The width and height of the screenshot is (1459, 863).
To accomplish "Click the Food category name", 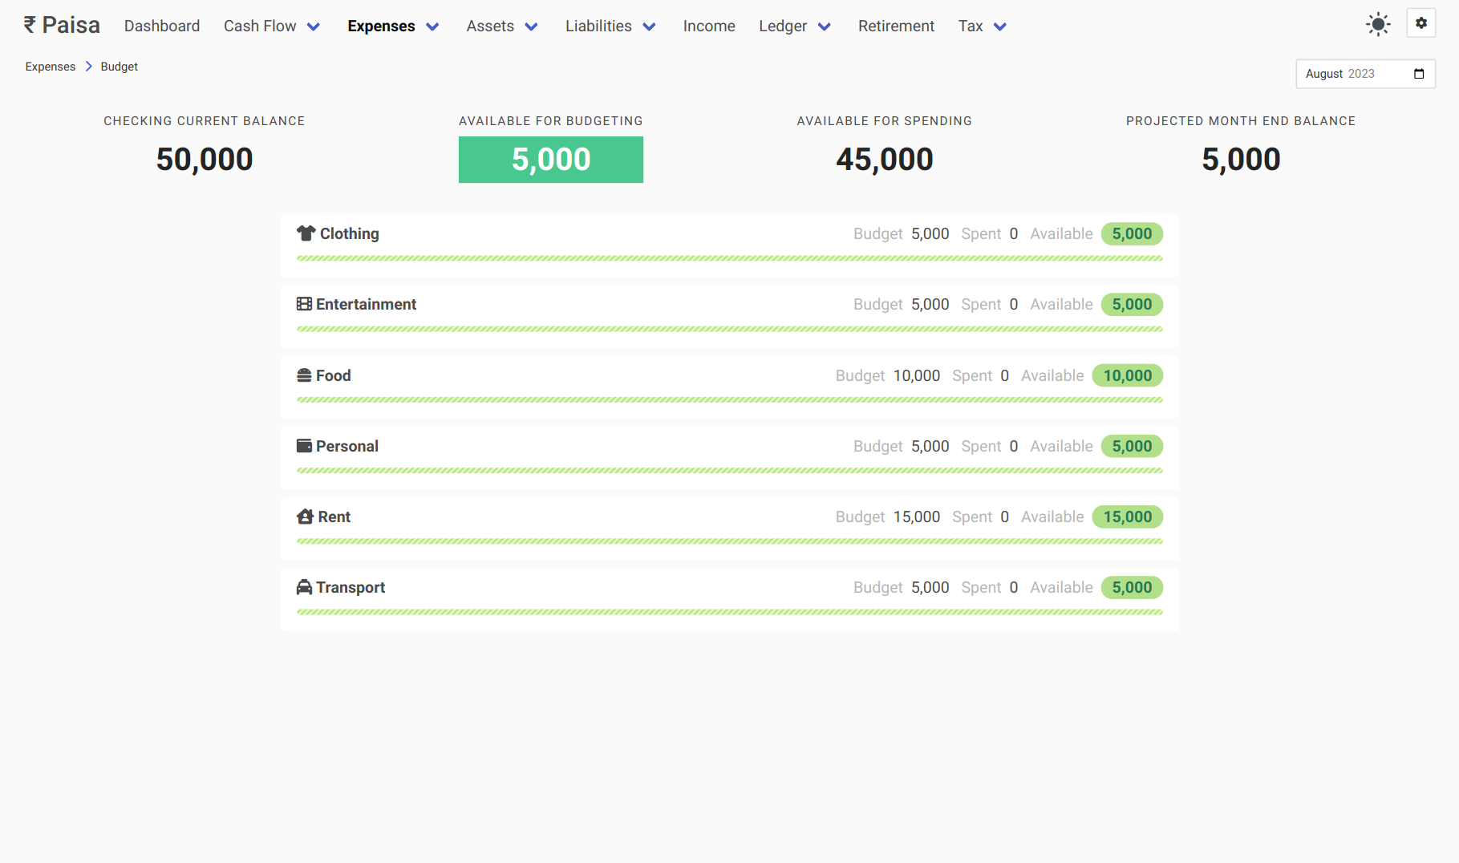I will (x=334, y=375).
